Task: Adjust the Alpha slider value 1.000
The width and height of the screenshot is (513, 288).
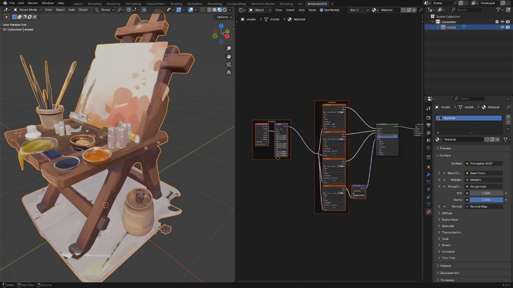Action: point(486,200)
